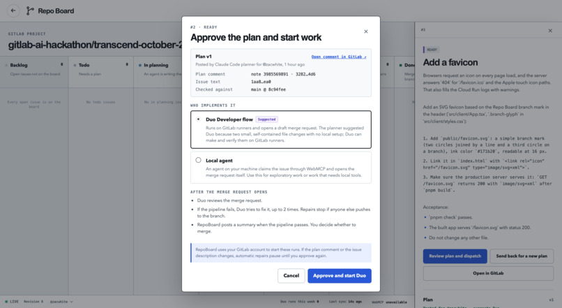Screen dimensions: 562x308
Task: Open comment in GitLab link
Action: 339,57
